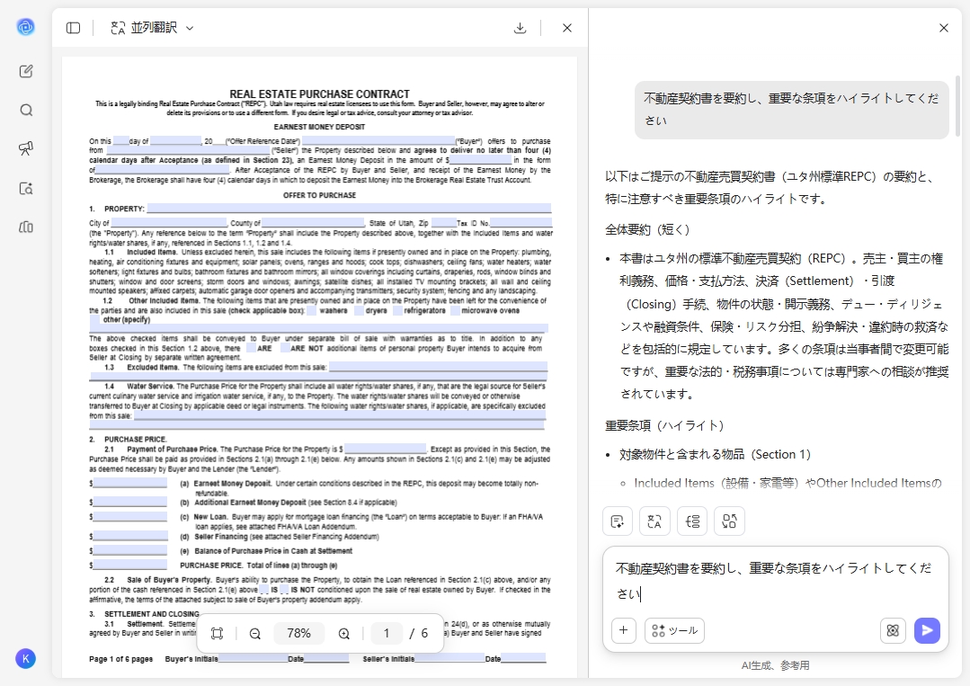
Task: Open the mindmap outline icon under the response
Action: [691, 521]
